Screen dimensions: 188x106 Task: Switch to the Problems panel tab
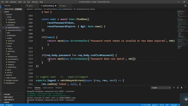(59, 88)
